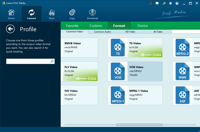
Task: Switch to the Favorite tab
Action: [72, 26]
